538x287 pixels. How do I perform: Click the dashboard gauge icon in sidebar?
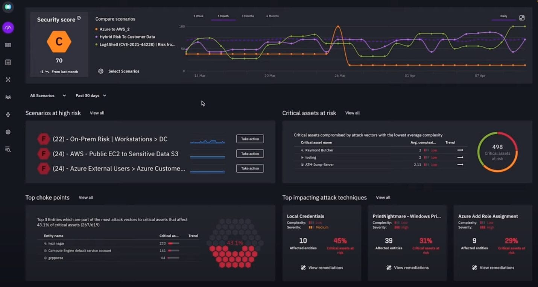click(8, 27)
